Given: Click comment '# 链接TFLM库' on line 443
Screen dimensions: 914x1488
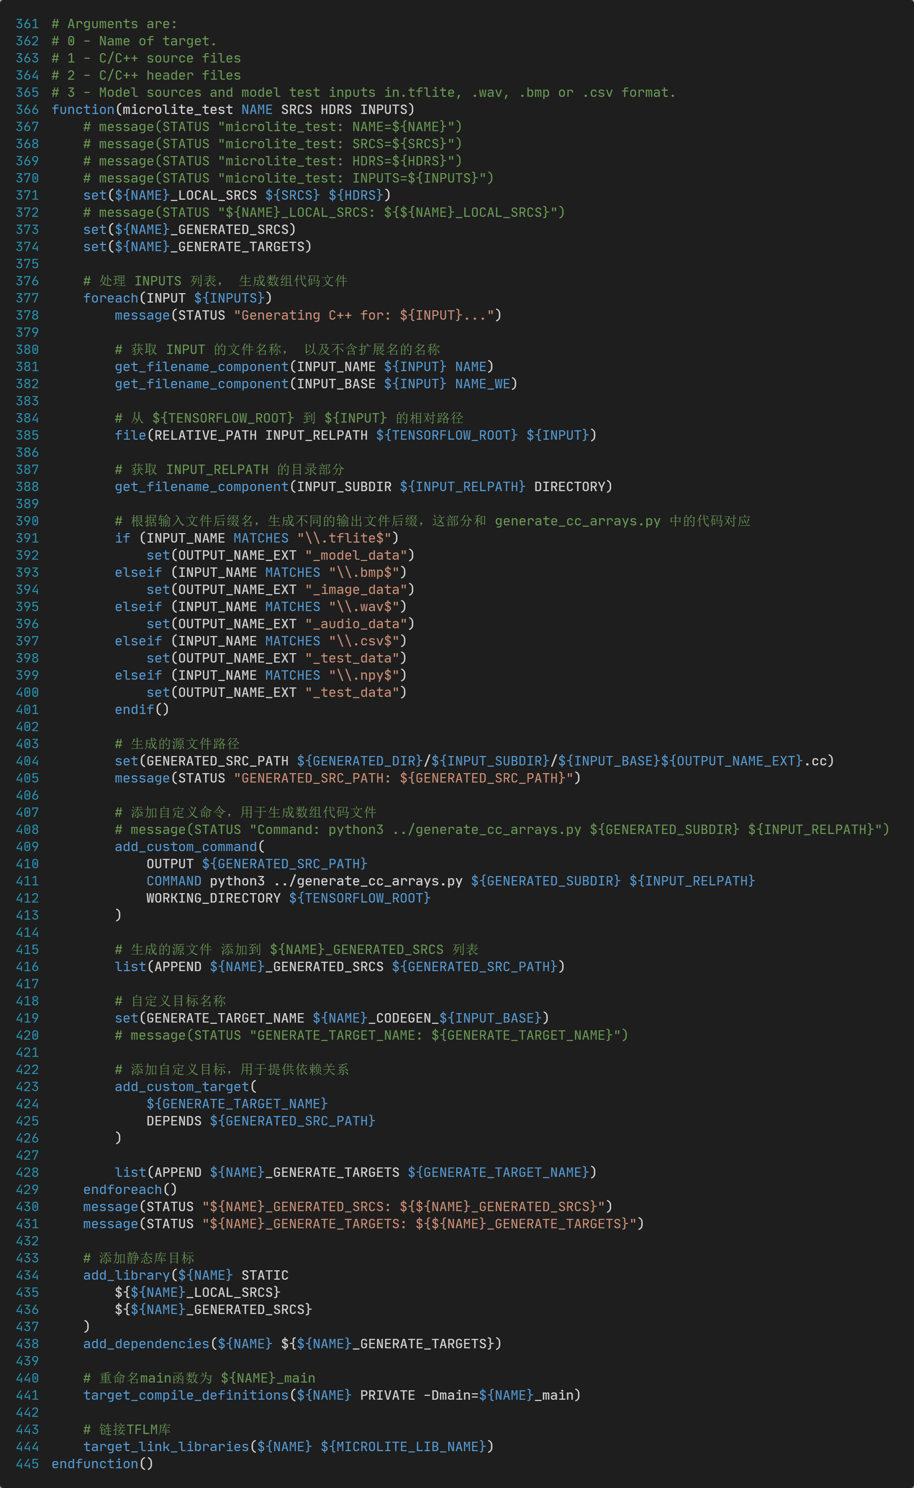Looking at the screenshot, I should (x=127, y=1429).
